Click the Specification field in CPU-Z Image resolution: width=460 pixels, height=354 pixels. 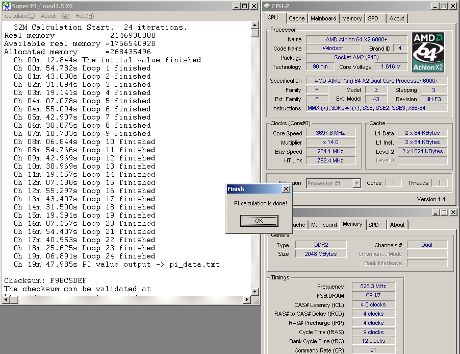tap(377, 81)
